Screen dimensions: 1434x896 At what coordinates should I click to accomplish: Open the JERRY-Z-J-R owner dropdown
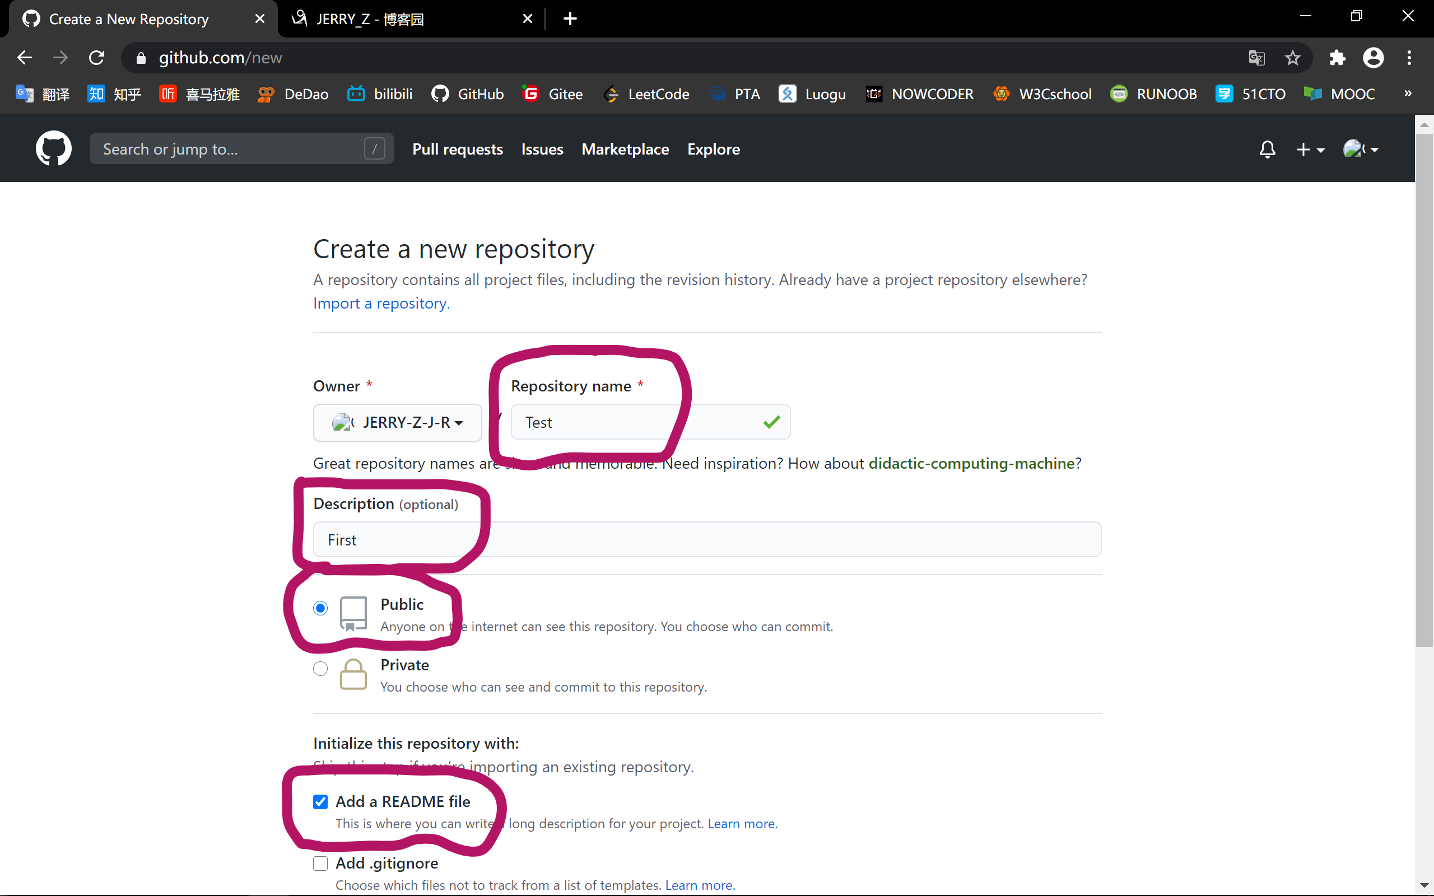[x=397, y=422]
